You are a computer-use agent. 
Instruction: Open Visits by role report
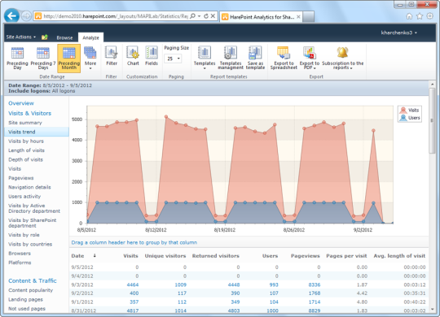[x=24, y=235]
